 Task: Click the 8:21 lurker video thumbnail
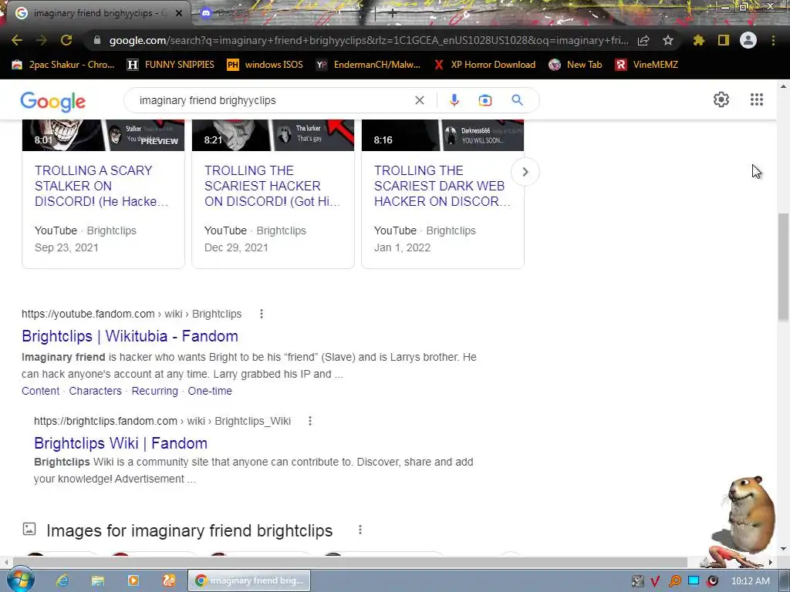point(273,136)
